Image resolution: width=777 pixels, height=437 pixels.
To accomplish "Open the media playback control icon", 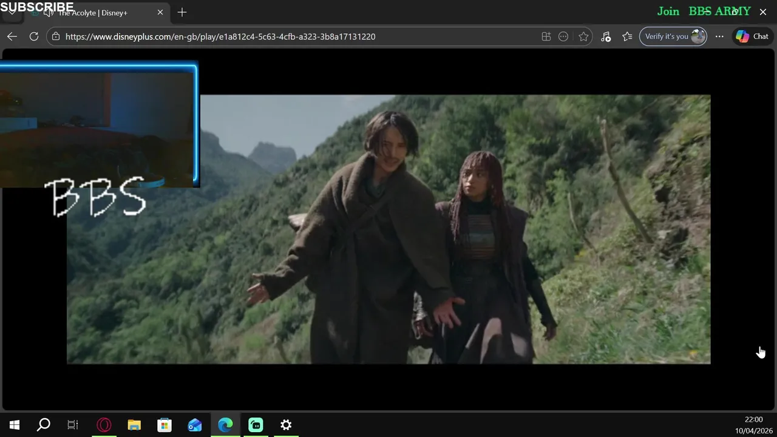I will pyautogui.click(x=606, y=36).
